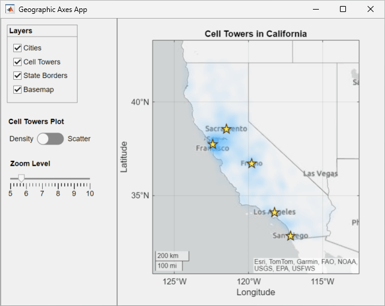This screenshot has height=306, width=385.
Task: Click the Sacramento star marker
Action: pyautogui.click(x=226, y=129)
